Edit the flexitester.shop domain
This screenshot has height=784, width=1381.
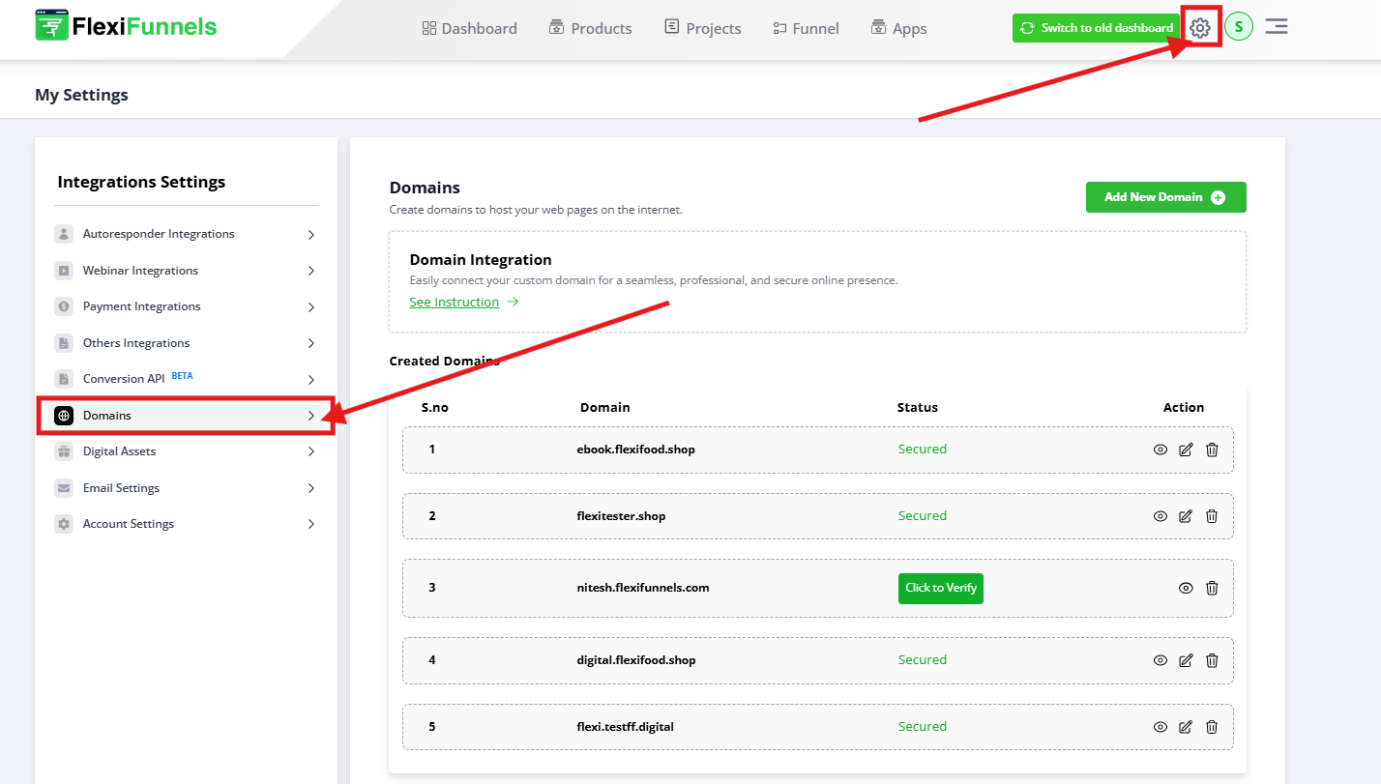1187,516
